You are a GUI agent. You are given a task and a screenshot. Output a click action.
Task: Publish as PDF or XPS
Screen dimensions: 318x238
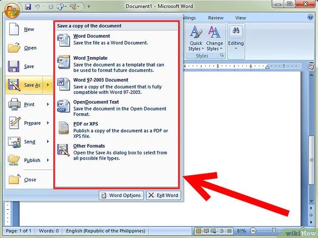[x=117, y=130]
